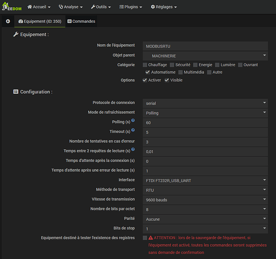This screenshot has height=259, width=276.
Task: Select the Equipement (ID: 350) tab
Action: tap(40, 21)
